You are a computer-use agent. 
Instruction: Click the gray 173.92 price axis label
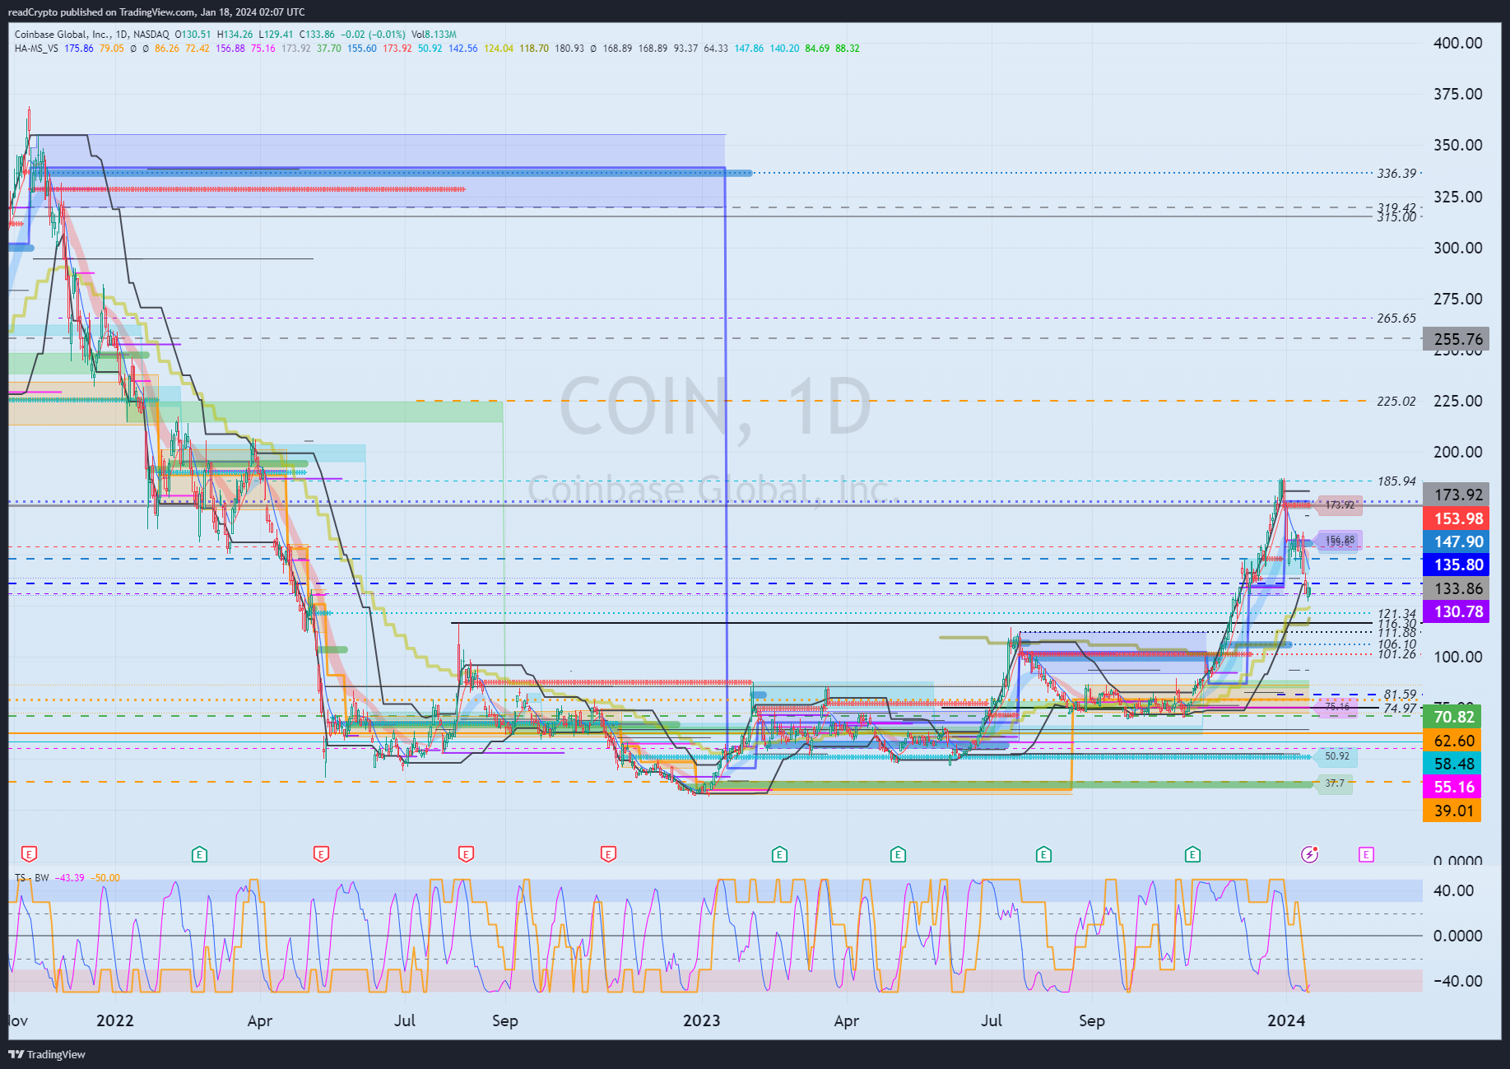click(x=1456, y=495)
